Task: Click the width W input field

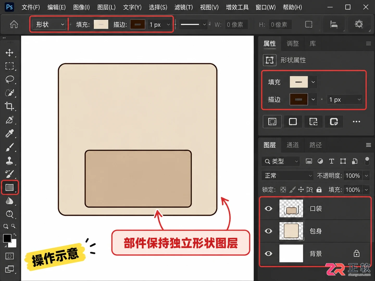Action: click(x=236, y=24)
